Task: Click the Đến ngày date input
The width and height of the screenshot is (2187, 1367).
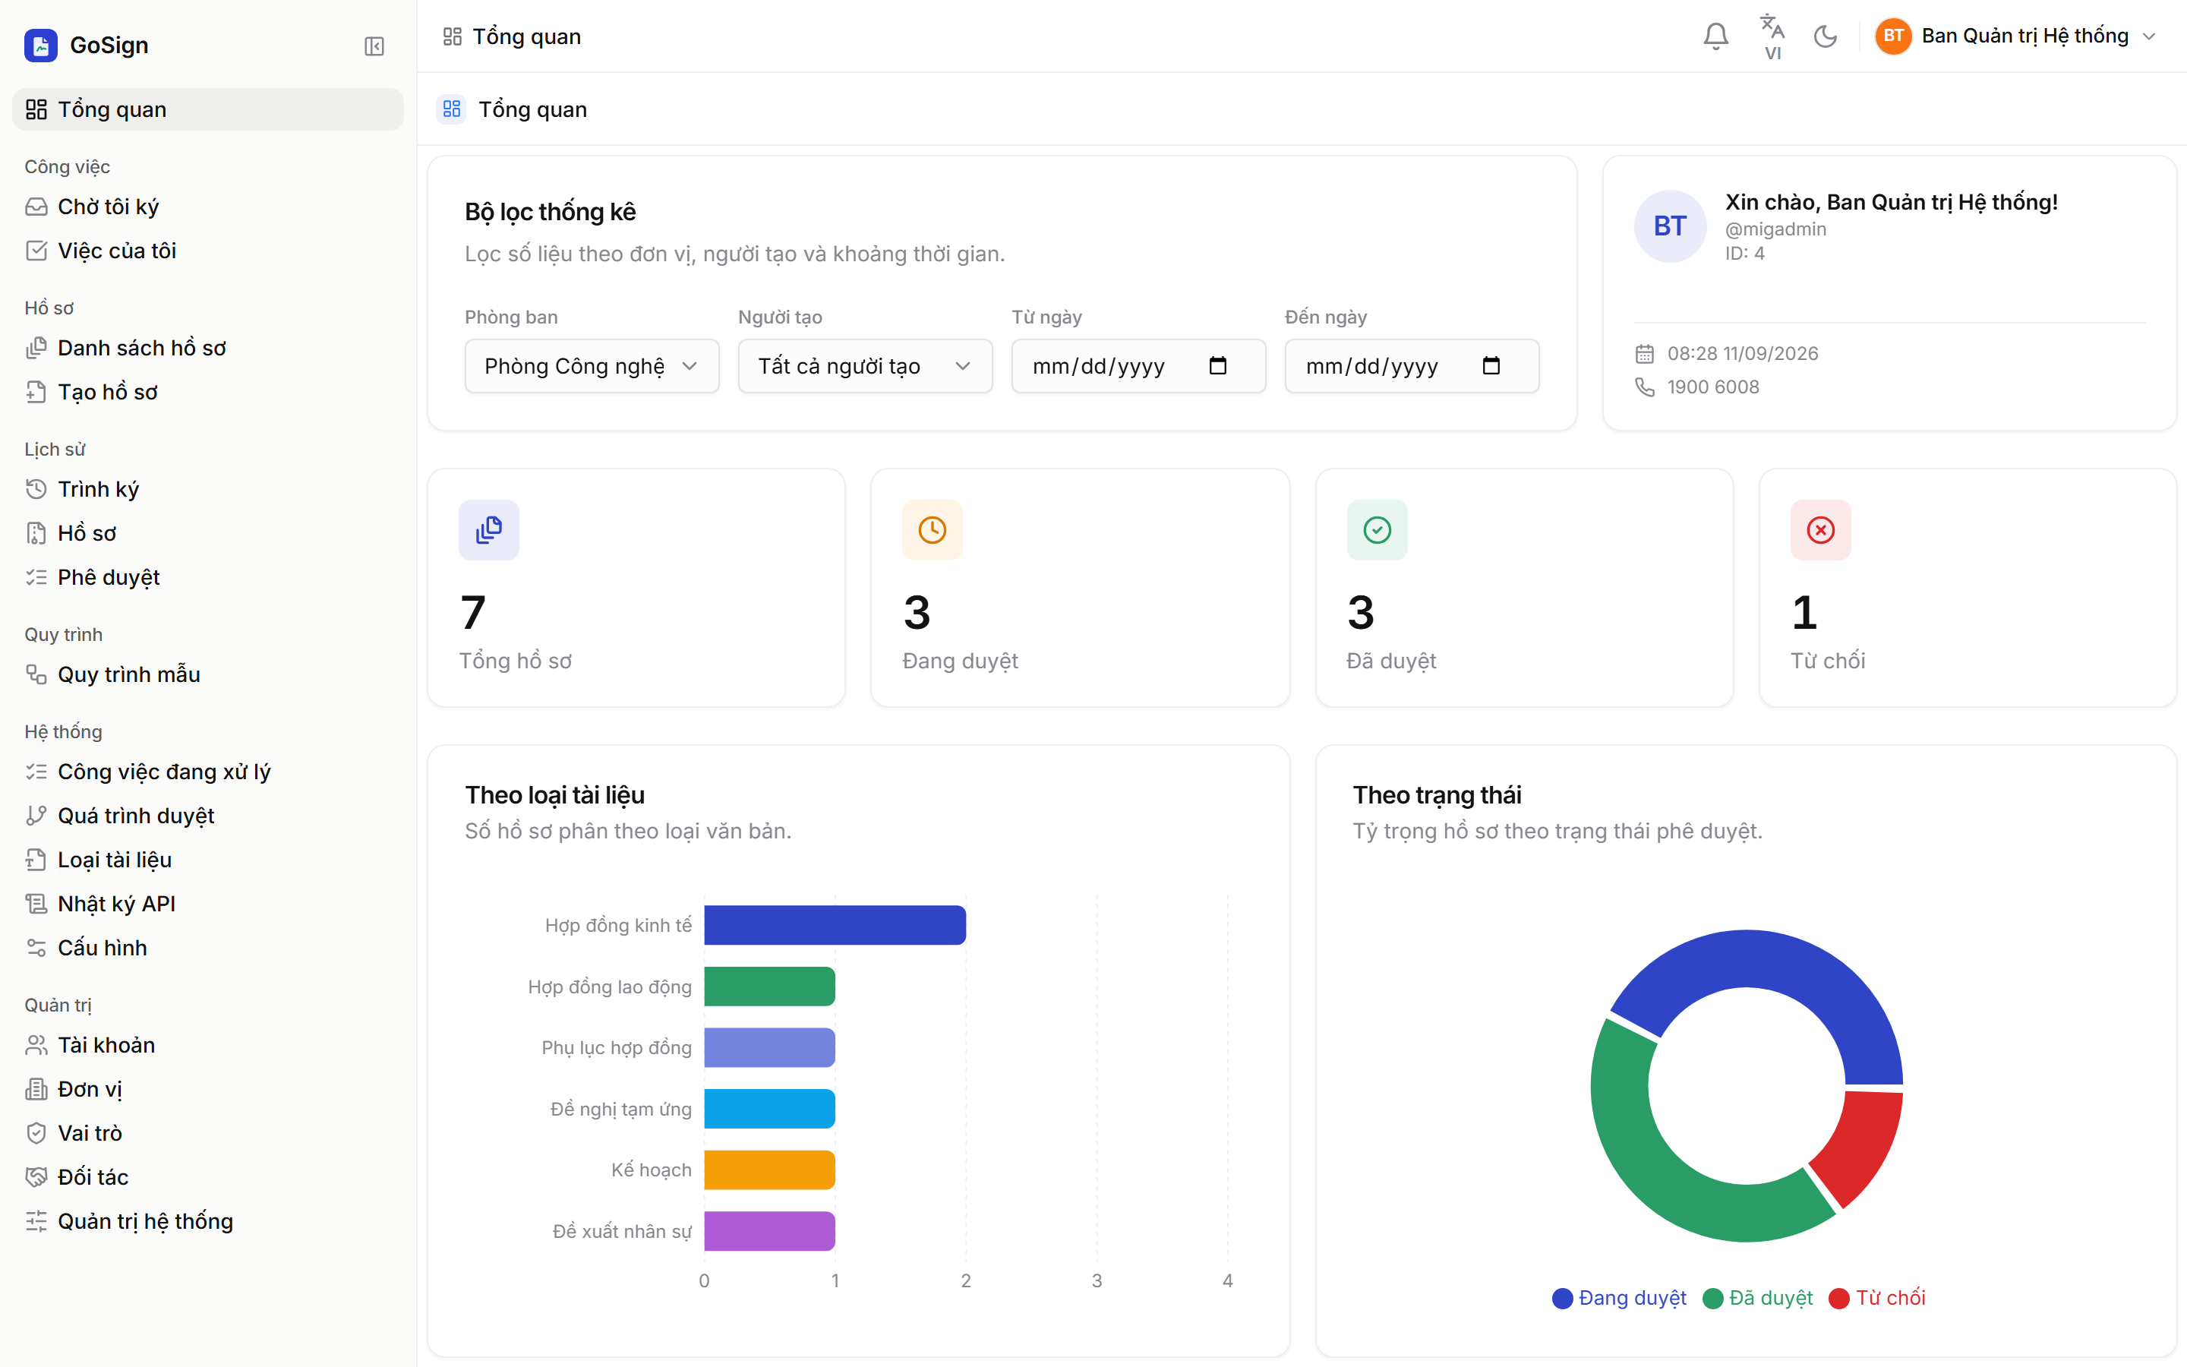Action: click(1412, 366)
